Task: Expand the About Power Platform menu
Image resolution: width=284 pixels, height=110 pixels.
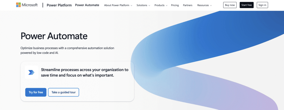Action: pyautogui.click(x=118, y=5)
